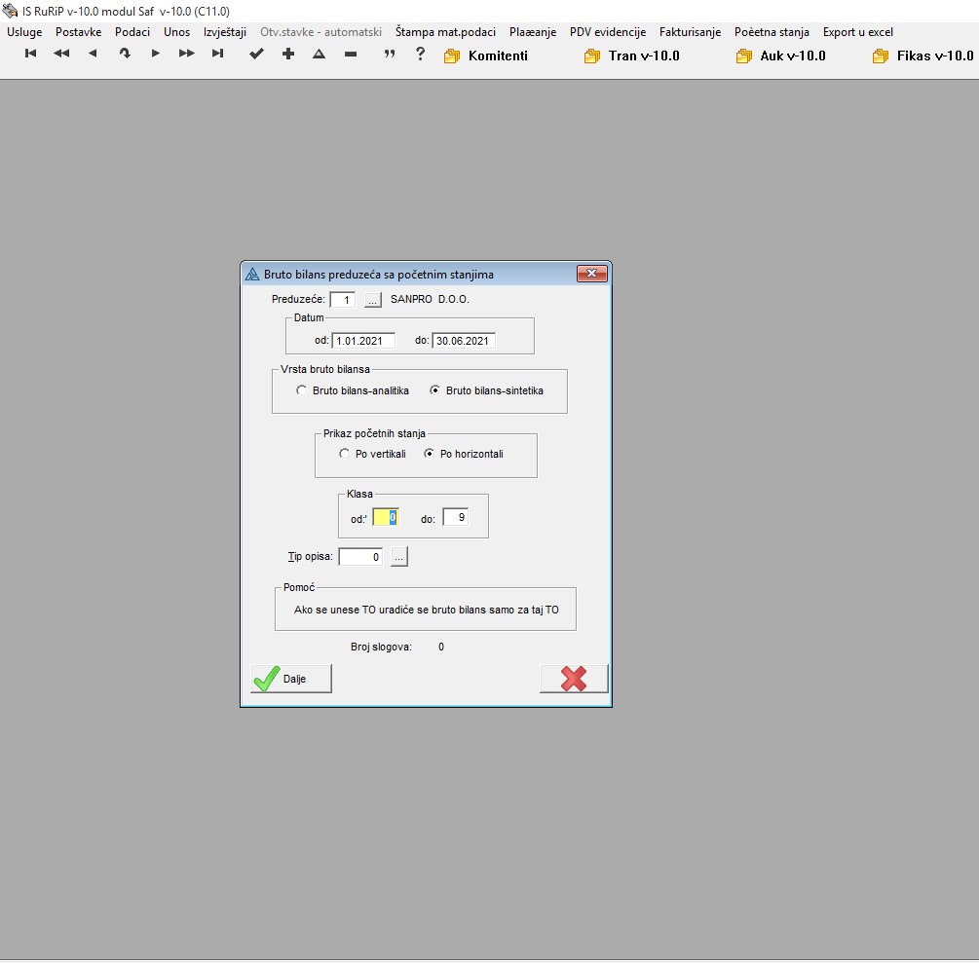Click the question mark help icon
979x963 pixels.
point(420,55)
